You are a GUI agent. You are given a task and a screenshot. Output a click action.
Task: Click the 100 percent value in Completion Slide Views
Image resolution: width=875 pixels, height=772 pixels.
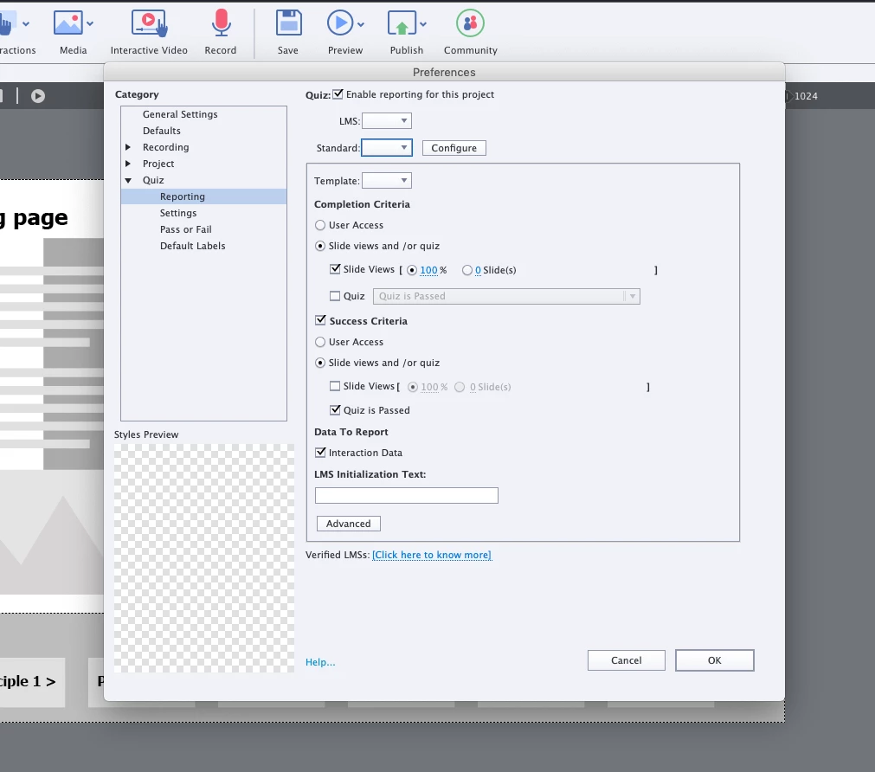(x=428, y=270)
